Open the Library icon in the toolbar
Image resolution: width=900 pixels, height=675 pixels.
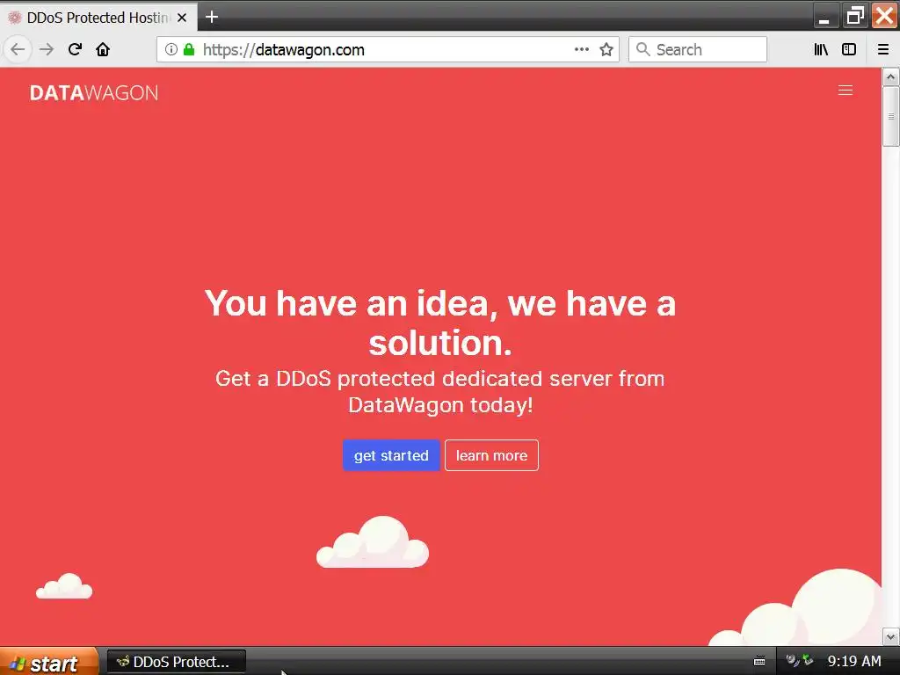pyautogui.click(x=821, y=49)
